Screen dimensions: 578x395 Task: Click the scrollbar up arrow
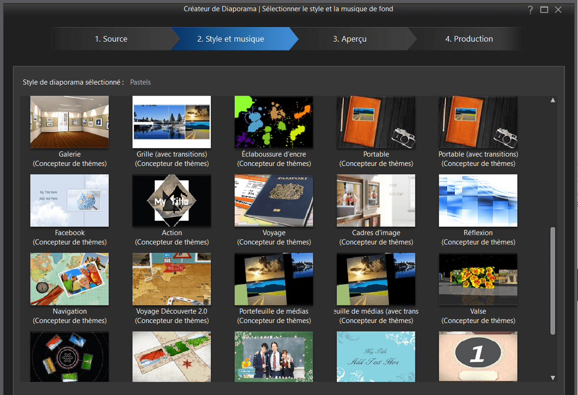[x=553, y=100]
